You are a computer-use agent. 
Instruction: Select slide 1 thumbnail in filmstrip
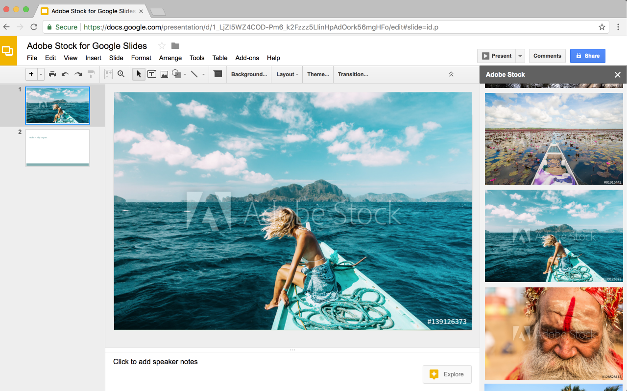click(x=58, y=106)
